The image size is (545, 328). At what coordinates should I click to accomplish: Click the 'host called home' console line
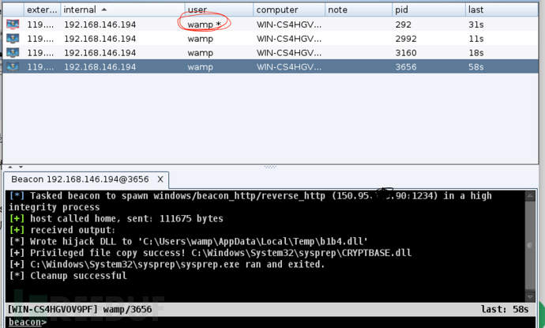point(116,219)
